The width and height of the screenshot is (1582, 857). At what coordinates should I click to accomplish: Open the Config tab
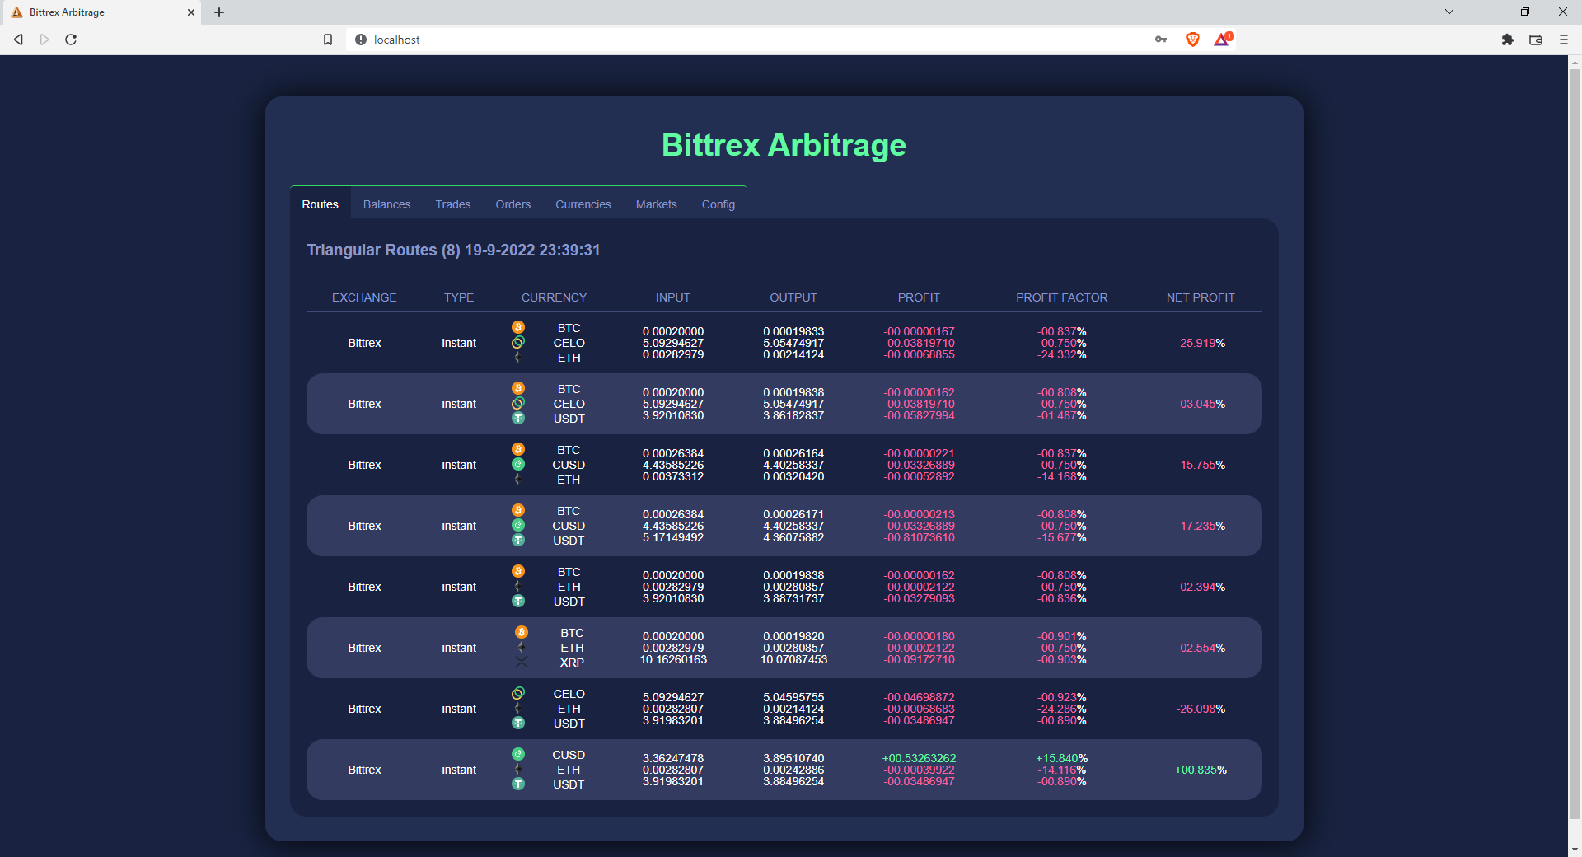coord(718,204)
